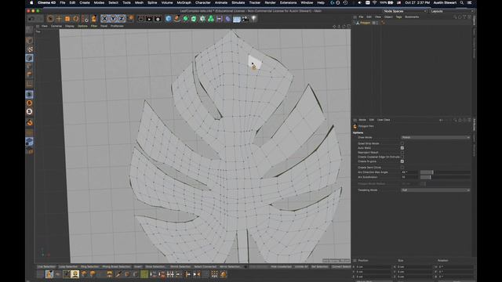Click the green square icon in bottom palette
The height and width of the screenshot is (282, 502).
pyautogui.click(x=144, y=274)
